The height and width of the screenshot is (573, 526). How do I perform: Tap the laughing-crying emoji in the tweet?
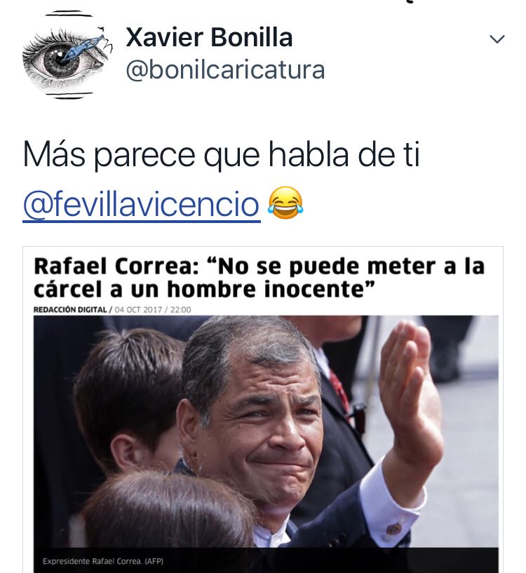pyautogui.click(x=285, y=203)
